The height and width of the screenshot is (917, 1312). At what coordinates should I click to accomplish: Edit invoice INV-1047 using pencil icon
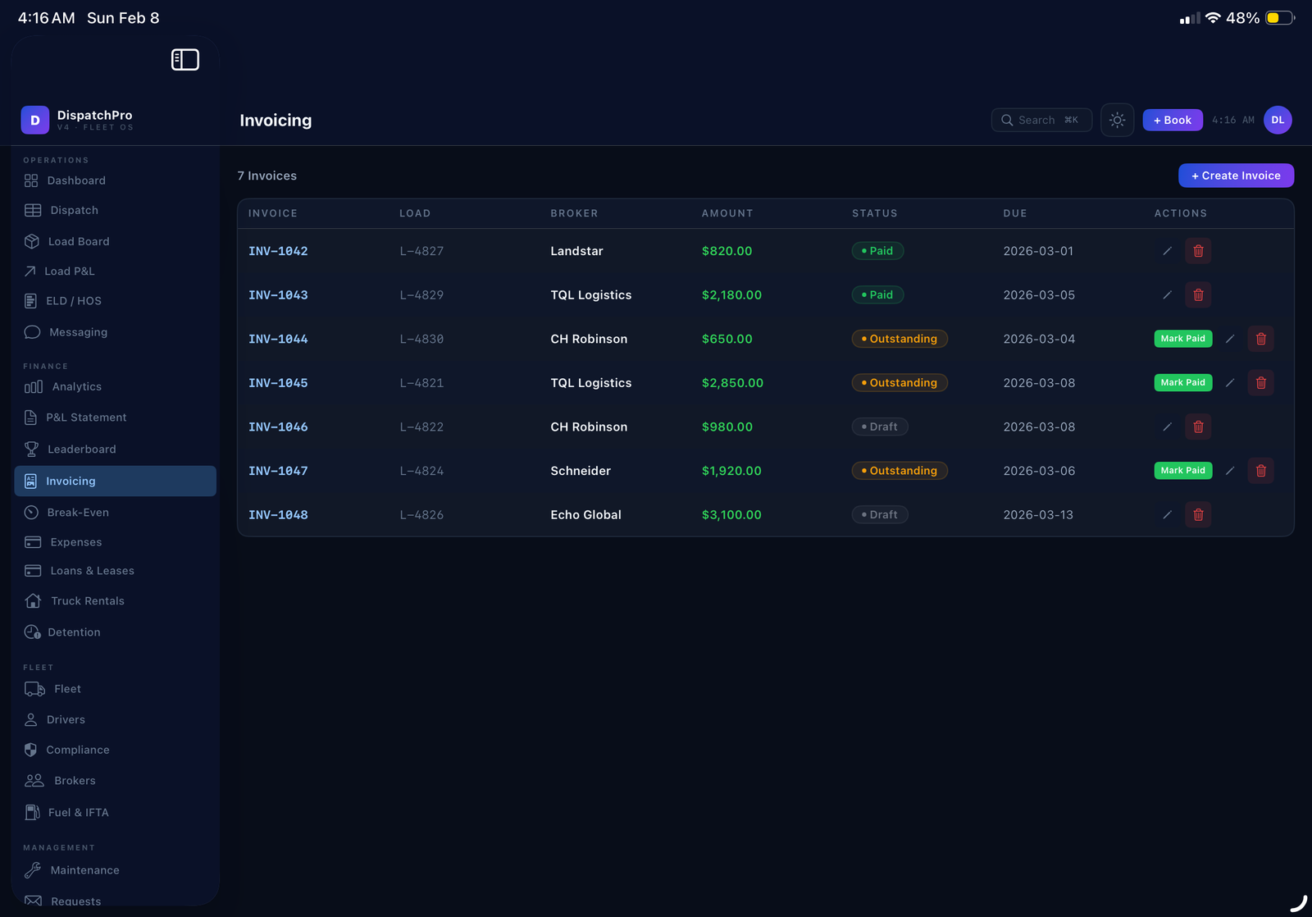click(1229, 471)
